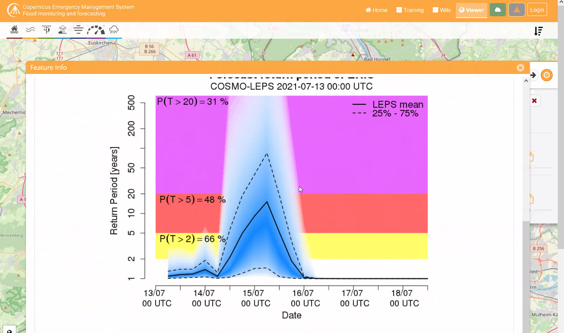Screen dimensions: 564x333
Task: Go to the Home page
Action: click(376, 10)
